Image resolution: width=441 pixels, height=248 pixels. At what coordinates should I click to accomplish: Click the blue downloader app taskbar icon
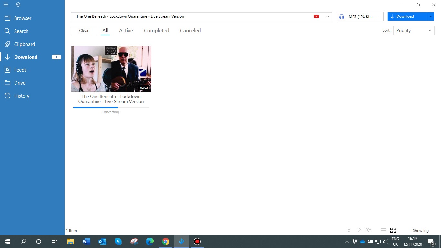(x=181, y=242)
